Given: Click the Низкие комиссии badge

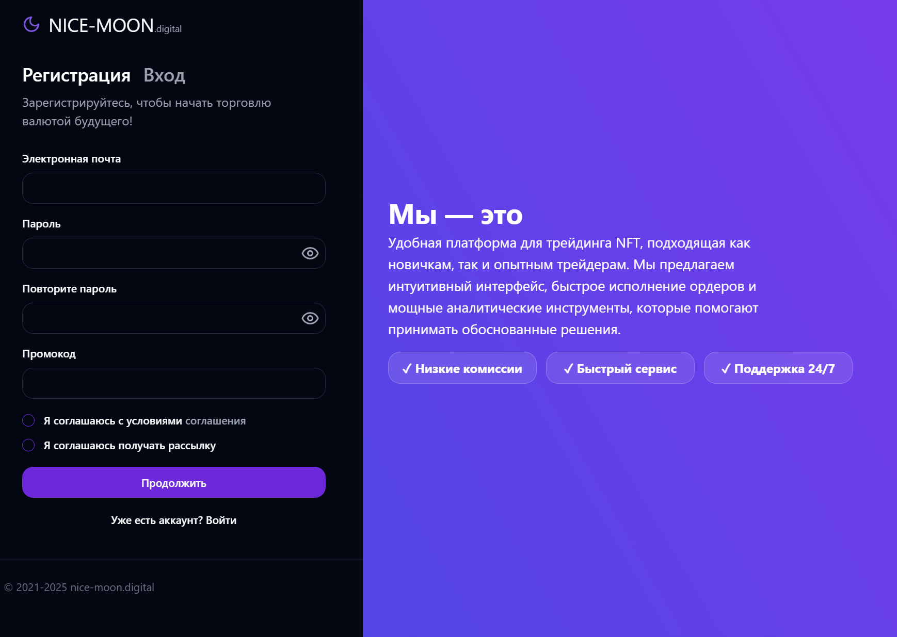Looking at the screenshot, I should (462, 368).
